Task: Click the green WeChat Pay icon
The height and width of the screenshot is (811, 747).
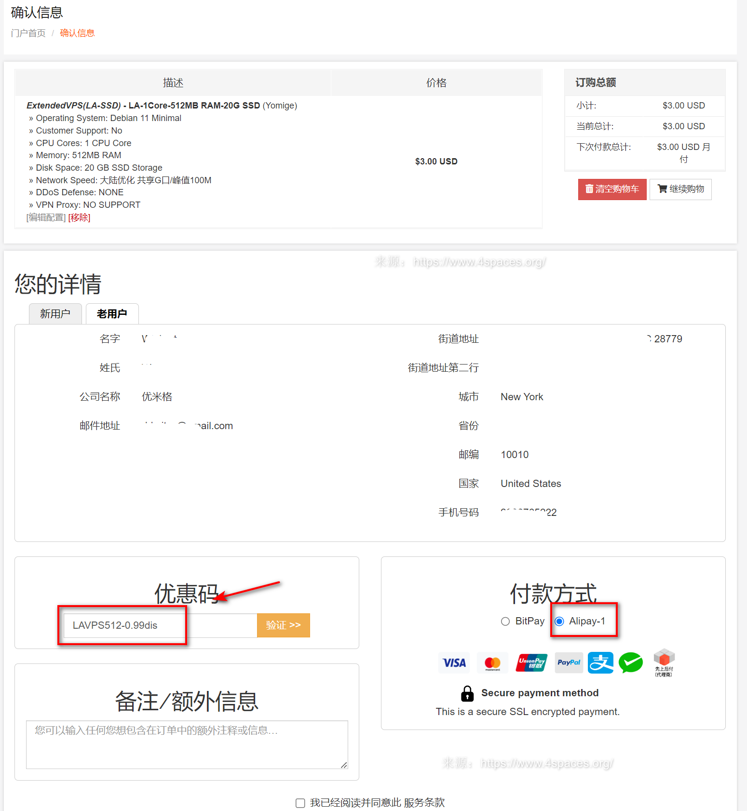Action: (631, 663)
